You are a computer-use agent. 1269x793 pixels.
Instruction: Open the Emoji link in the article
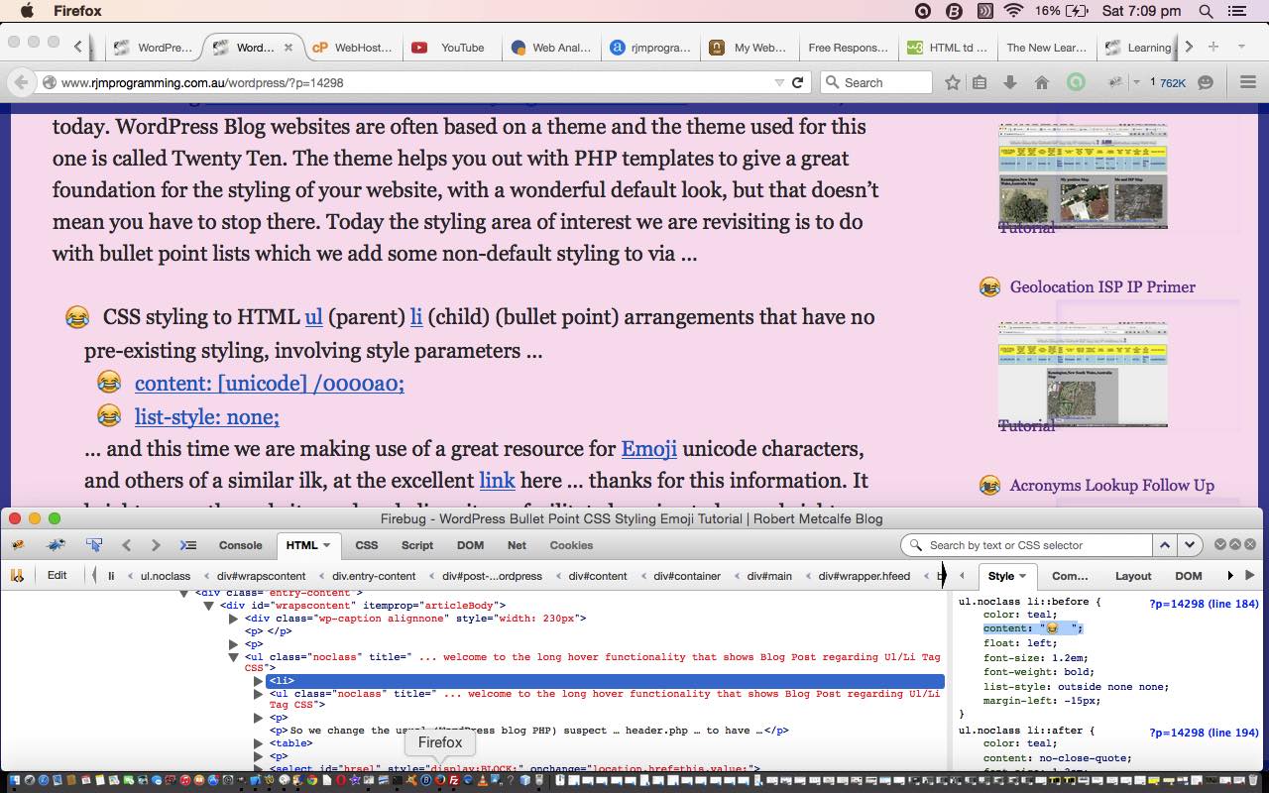(x=648, y=449)
